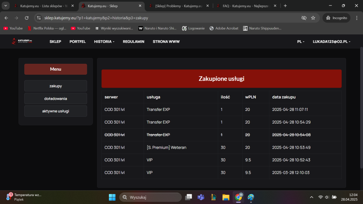Screen dimensions: 363x204
Task: Open Naruto i Naruto Shi... Wikipedia bookmark
Action: (158, 28)
